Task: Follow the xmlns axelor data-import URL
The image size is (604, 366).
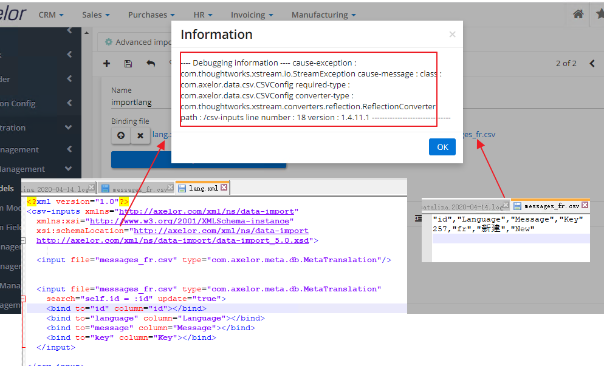Action: coord(207,211)
